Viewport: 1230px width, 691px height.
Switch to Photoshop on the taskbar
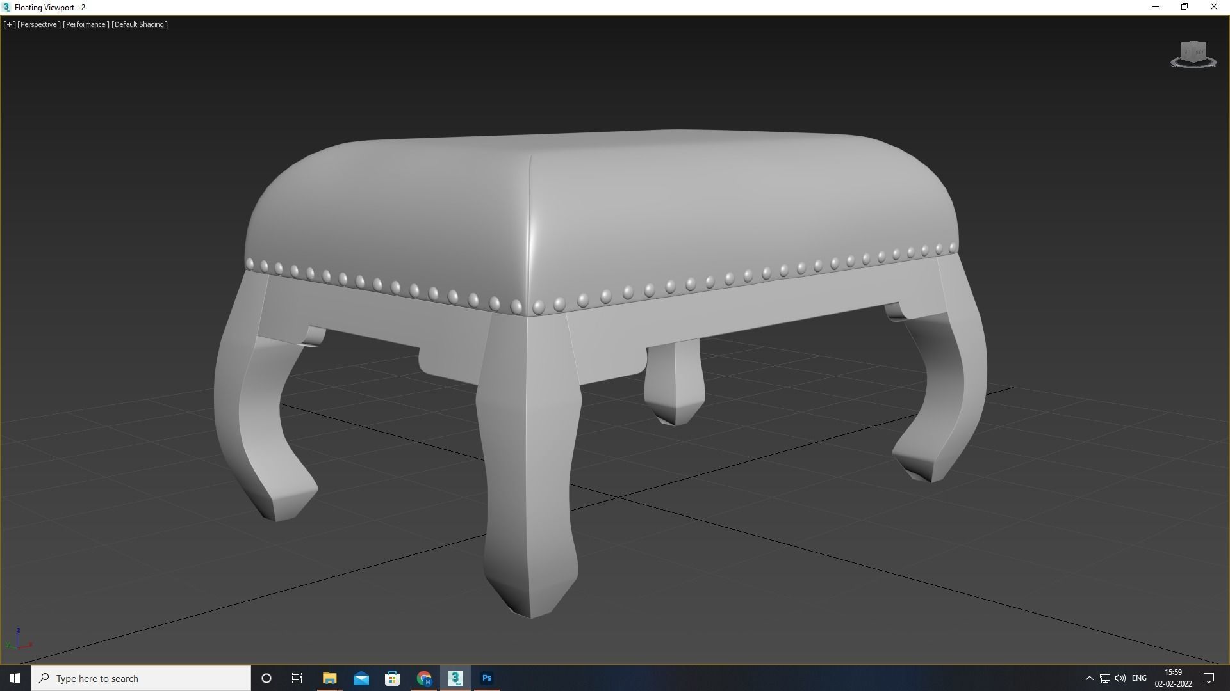[x=486, y=678]
